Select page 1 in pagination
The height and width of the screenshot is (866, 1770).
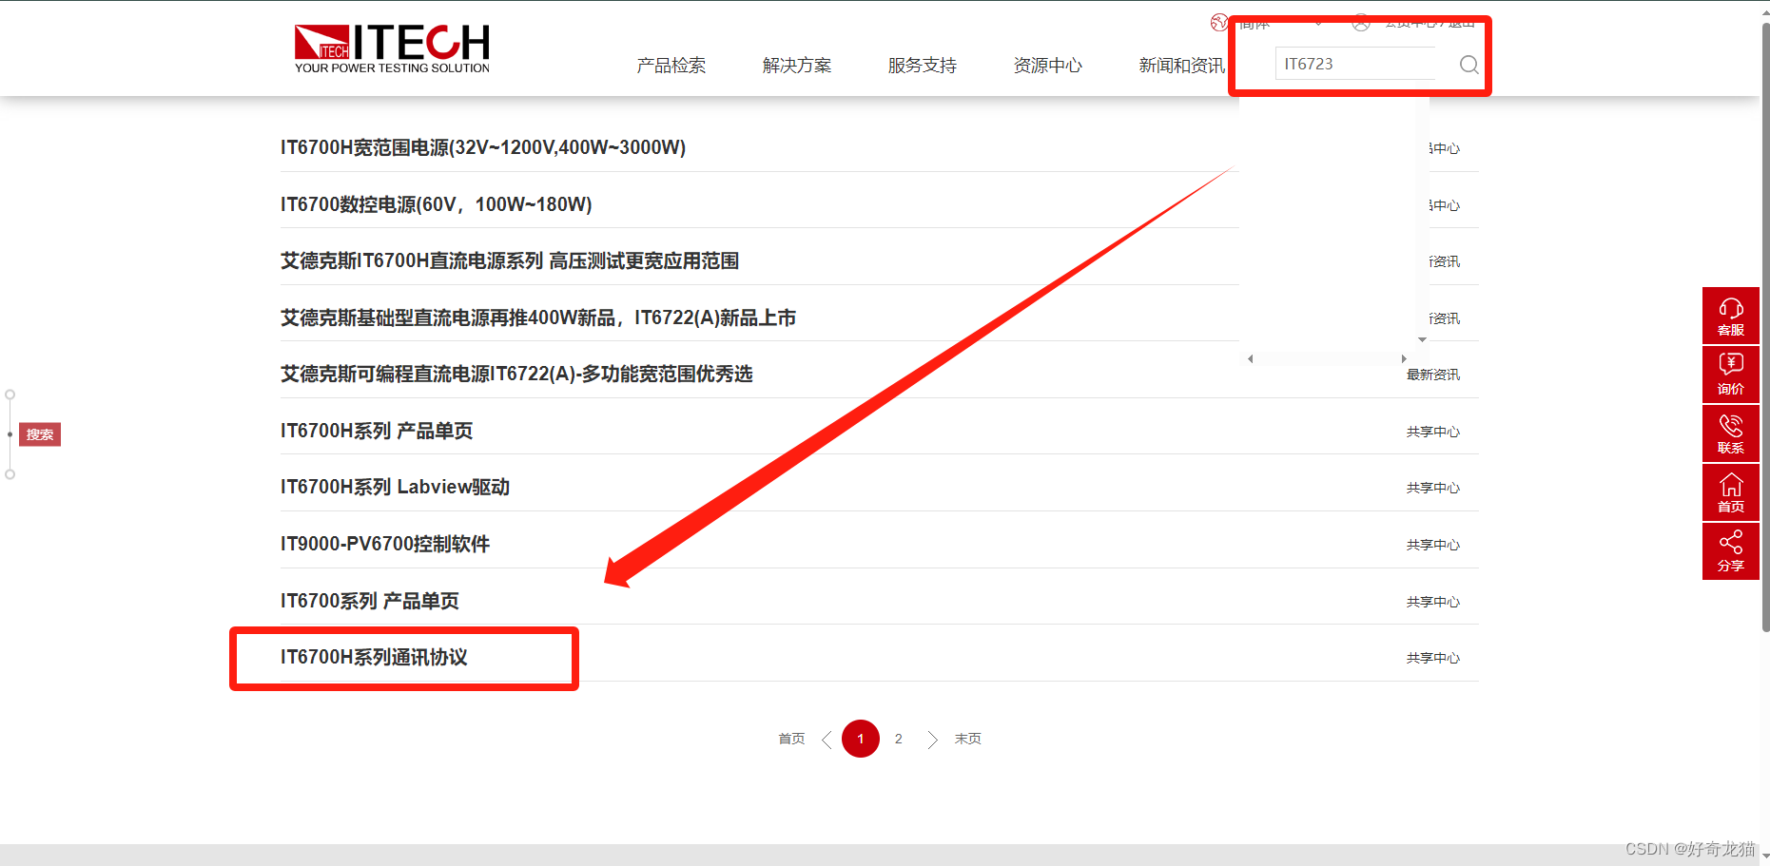click(861, 739)
